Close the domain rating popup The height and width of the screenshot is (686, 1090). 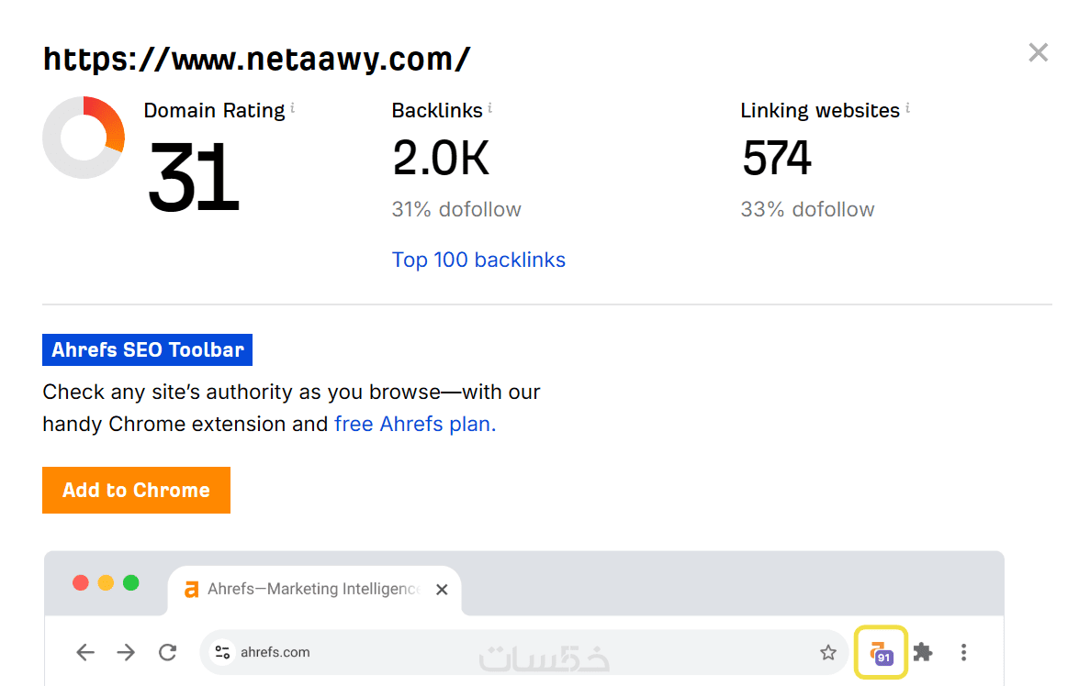(x=1038, y=53)
